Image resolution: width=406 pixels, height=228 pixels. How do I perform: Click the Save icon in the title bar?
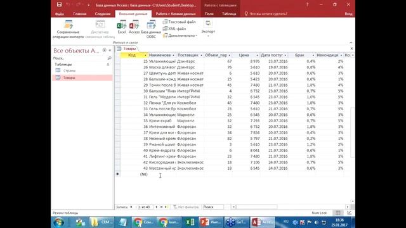point(59,4)
